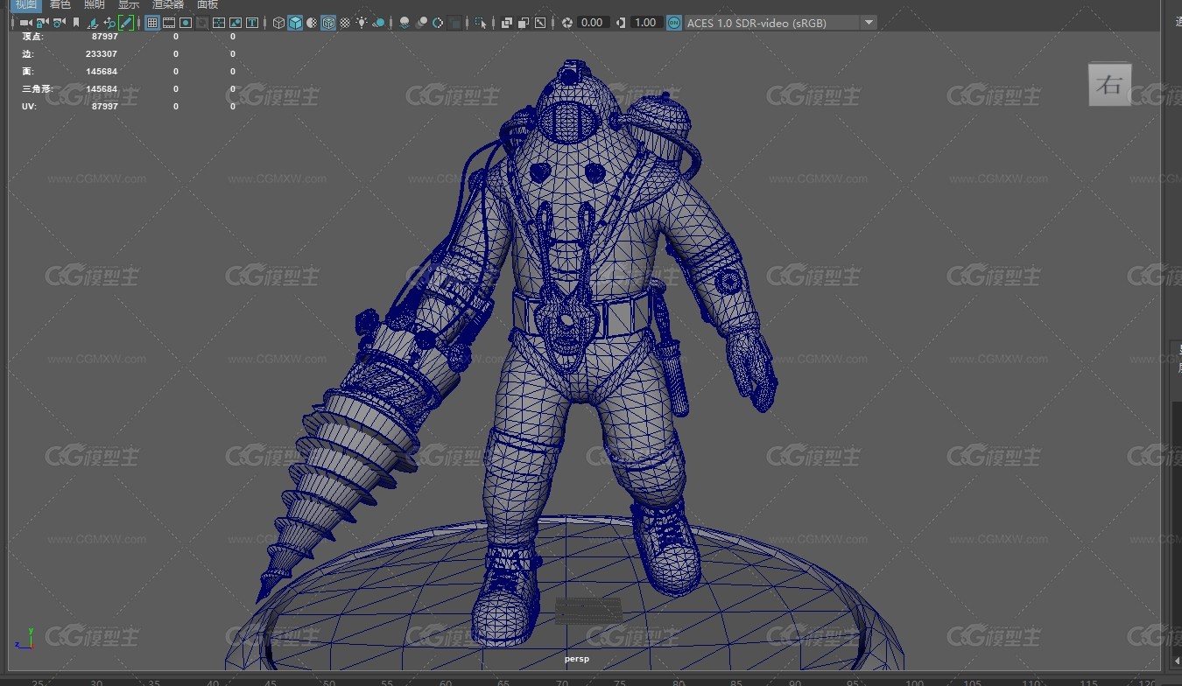Click the Select Camera icon
Screen dimensions: 1182x686
coord(25,23)
